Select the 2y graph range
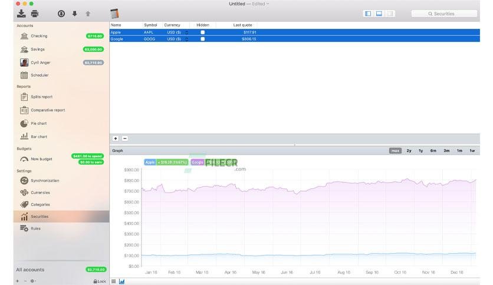493x285 pixels. 409,151
